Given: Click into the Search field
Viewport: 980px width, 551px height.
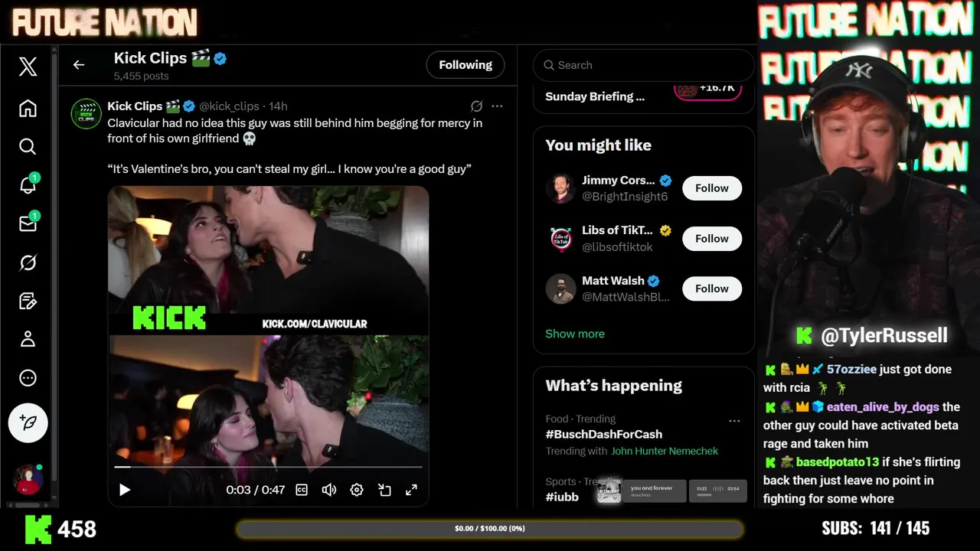Looking at the screenshot, I should click(643, 65).
